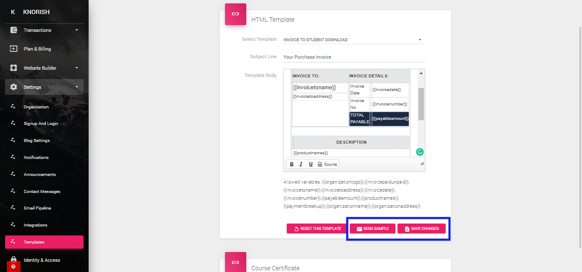The height and width of the screenshot is (272, 582).
Task: Expand the Transactions menu arrow
Action: [x=77, y=30]
